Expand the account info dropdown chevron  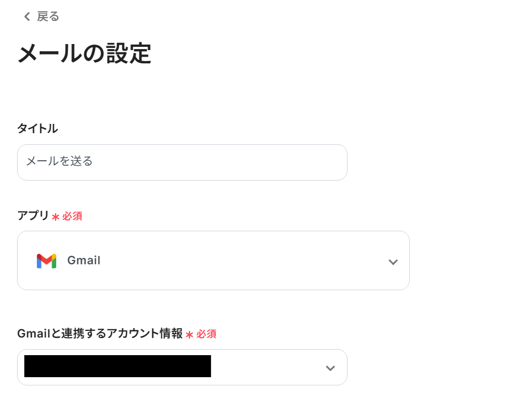coord(330,368)
